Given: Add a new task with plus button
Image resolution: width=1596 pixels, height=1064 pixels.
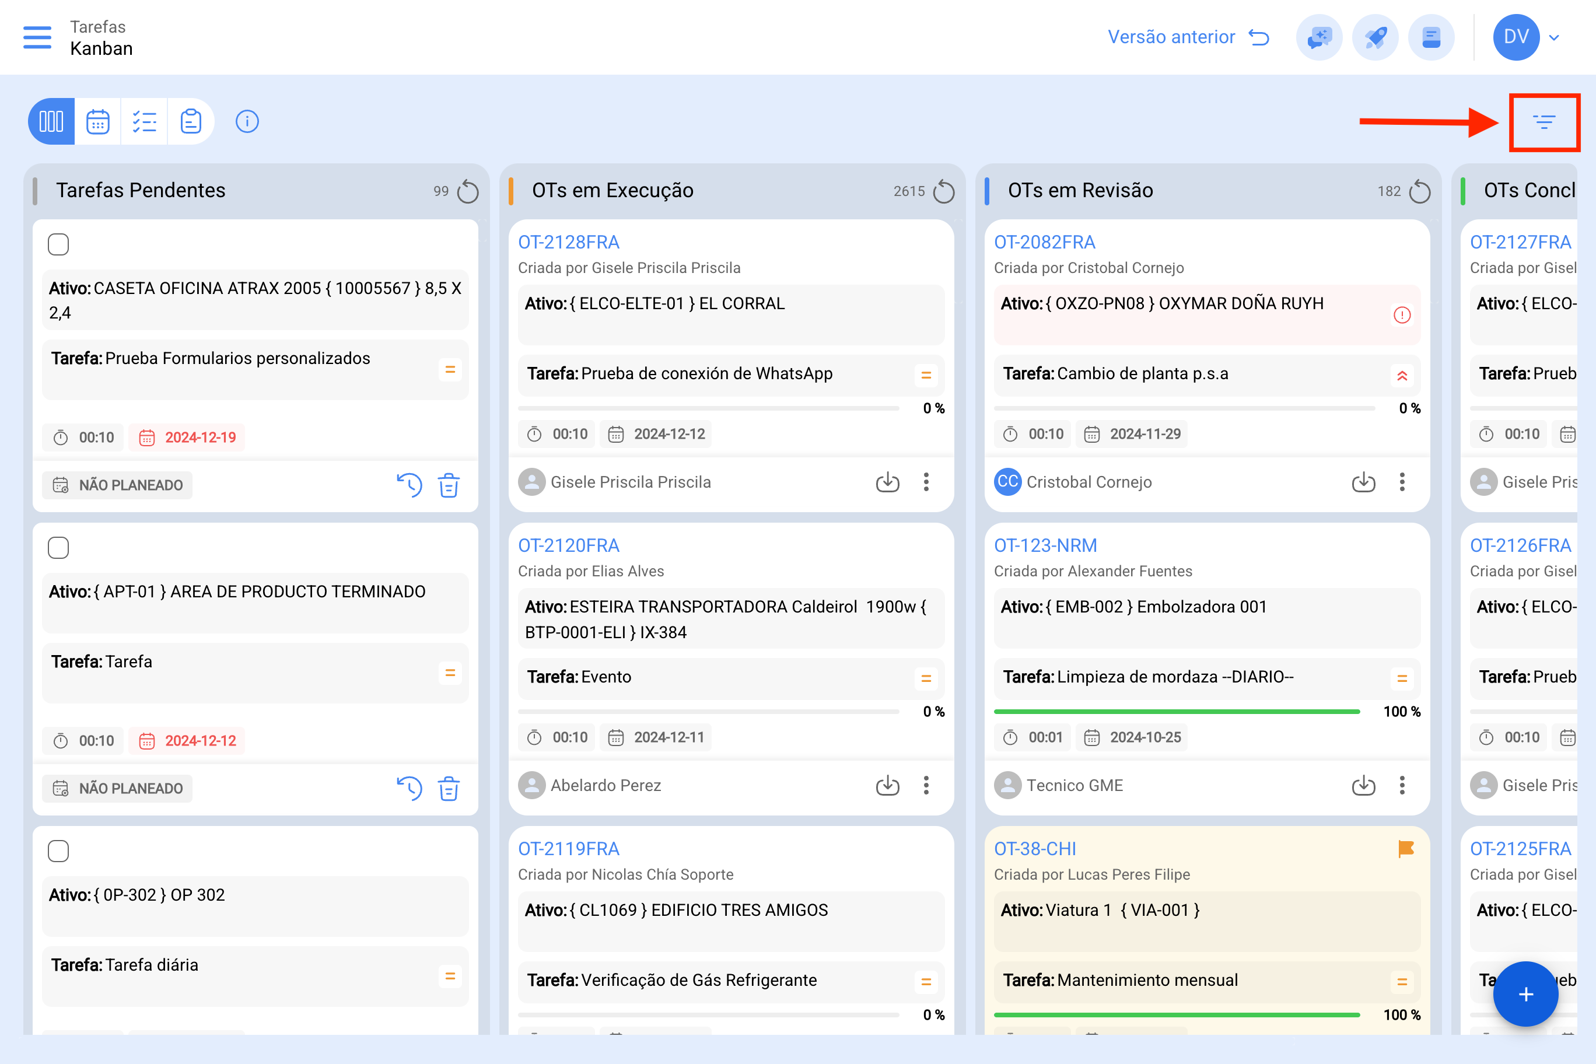Looking at the screenshot, I should [x=1525, y=994].
